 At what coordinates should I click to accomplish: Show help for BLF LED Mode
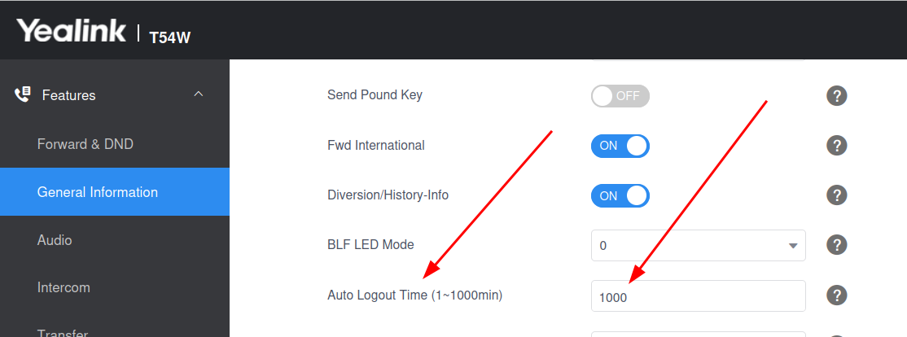pyautogui.click(x=836, y=244)
